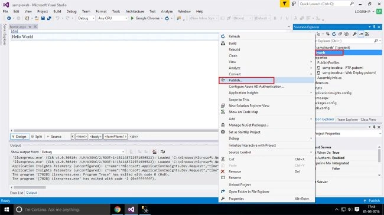Choose Set as StartUp Project
This screenshot has width=384, height=215.
(x=266, y=132)
